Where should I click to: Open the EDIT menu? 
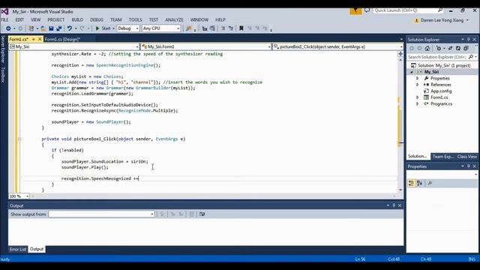pos(19,19)
